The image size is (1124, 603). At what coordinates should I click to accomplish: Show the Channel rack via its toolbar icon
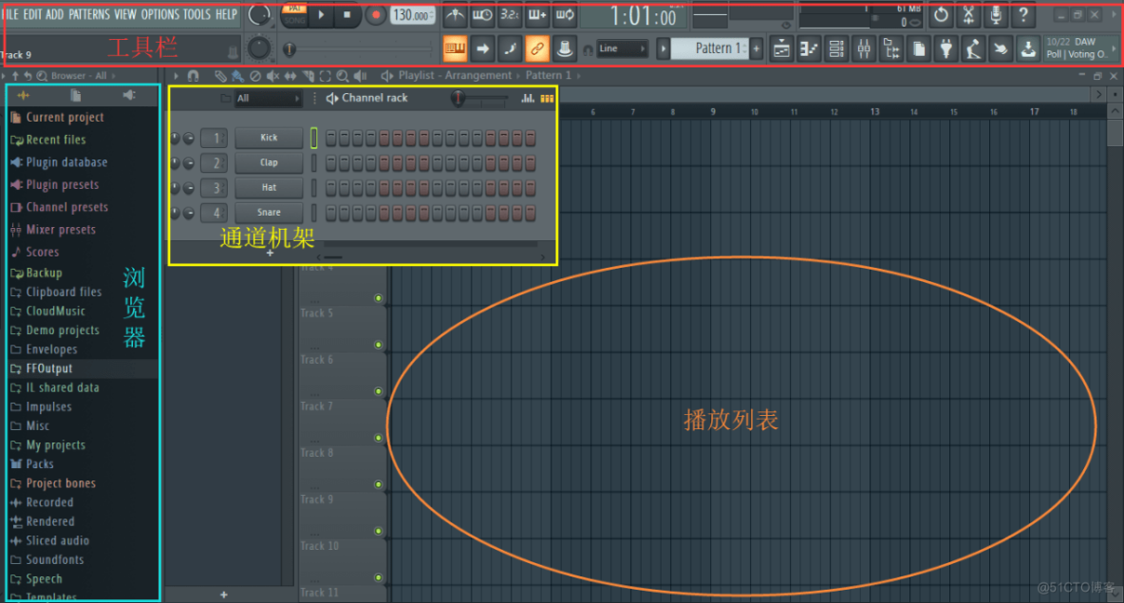click(836, 48)
